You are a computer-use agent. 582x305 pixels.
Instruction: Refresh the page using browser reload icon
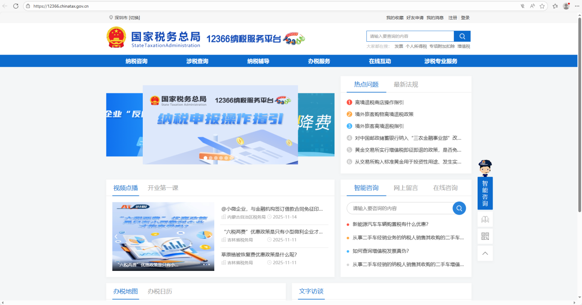(x=16, y=6)
